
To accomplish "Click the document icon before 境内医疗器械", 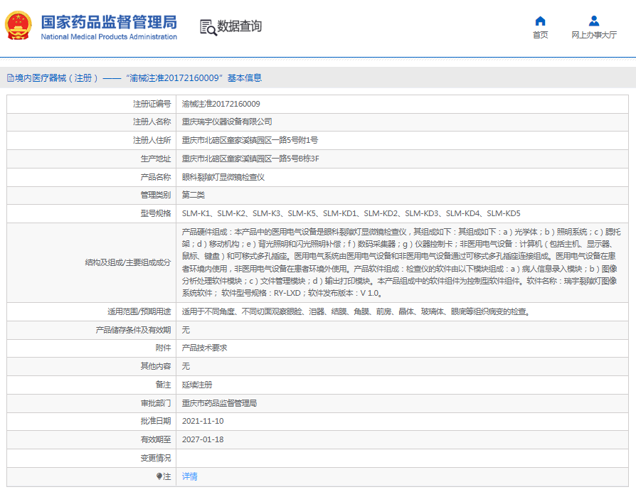I will tap(11, 77).
